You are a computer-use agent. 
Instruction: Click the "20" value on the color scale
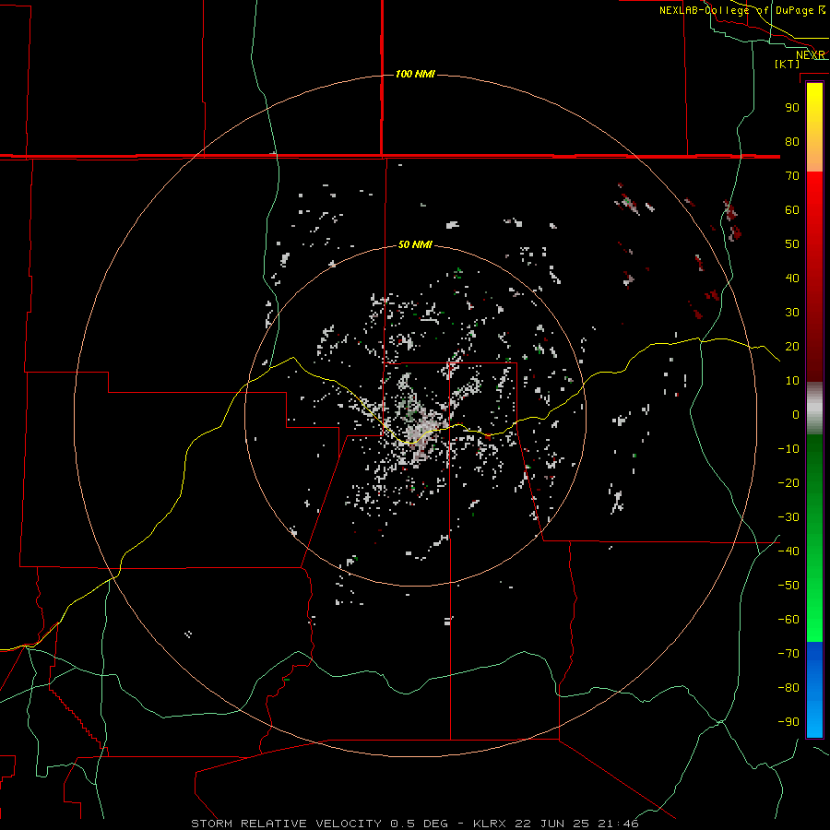tap(792, 347)
